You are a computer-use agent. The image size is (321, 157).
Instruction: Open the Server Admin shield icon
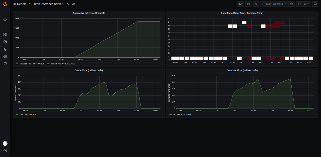pos(5,64)
